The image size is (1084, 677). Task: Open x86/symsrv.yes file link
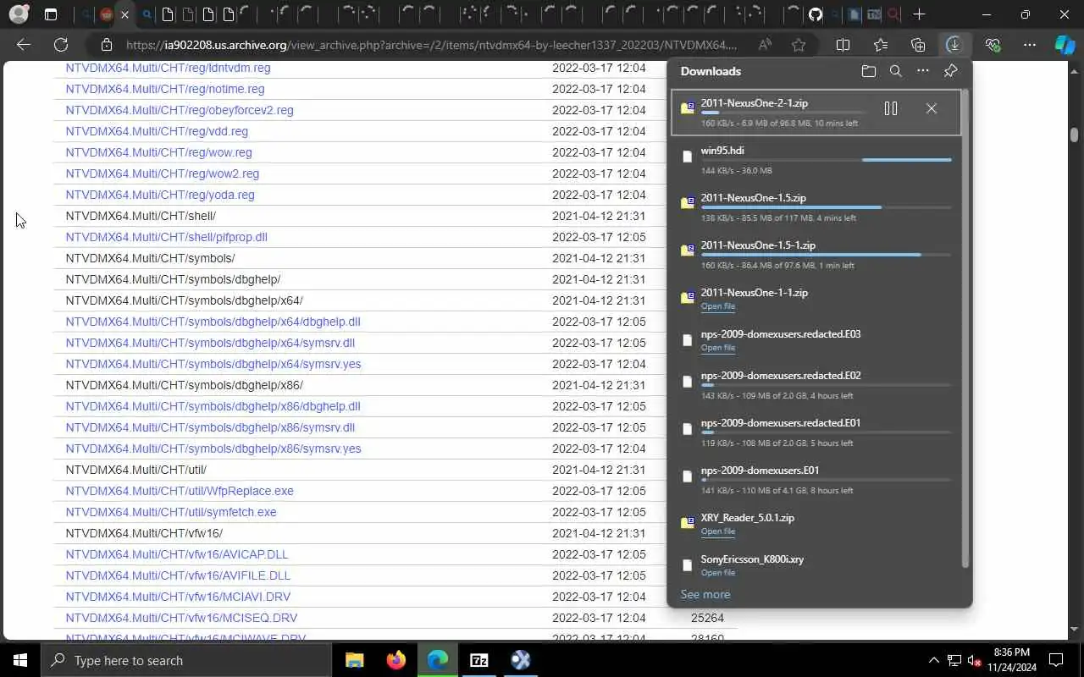click(x=213, y=449)
